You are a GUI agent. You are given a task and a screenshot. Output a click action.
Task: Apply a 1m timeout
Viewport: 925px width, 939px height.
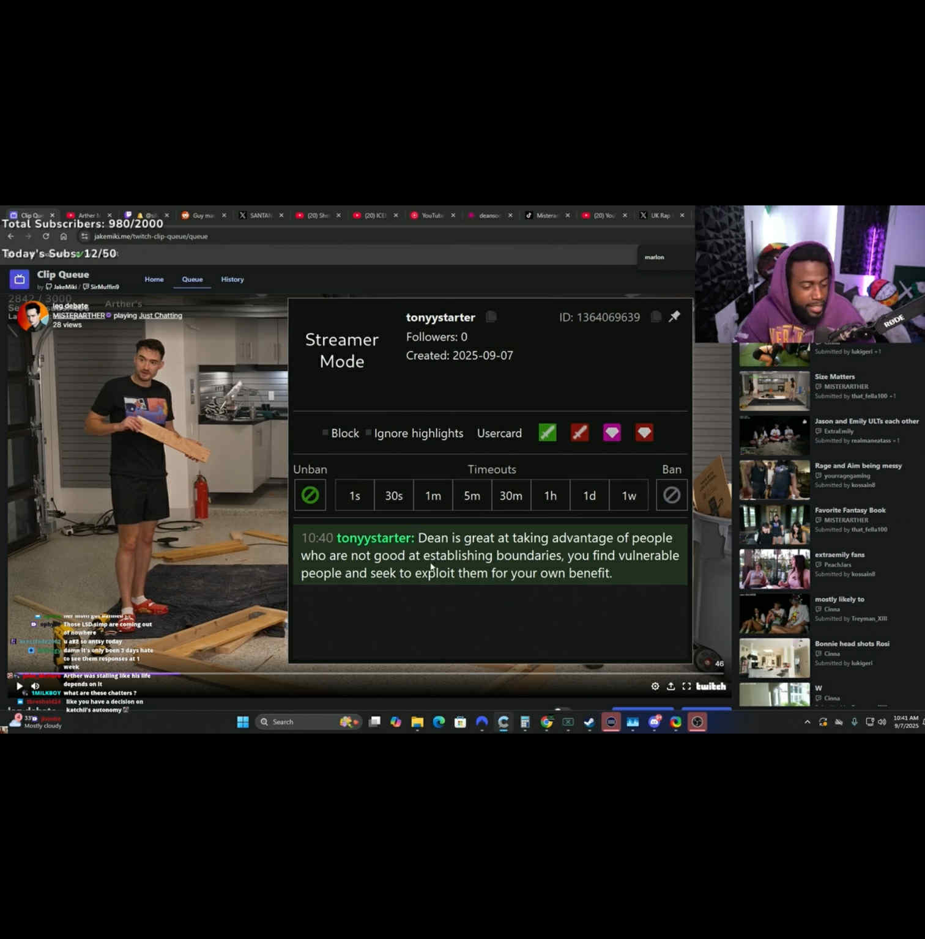[433, 495]
